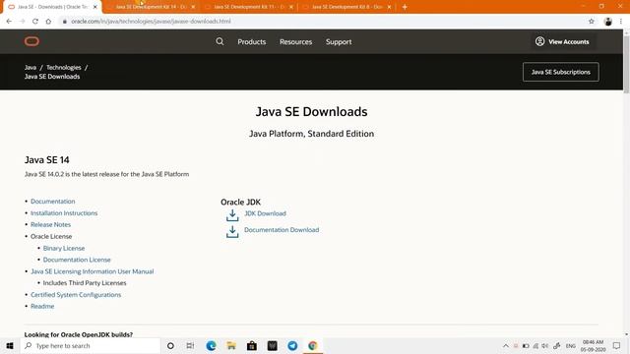Open the Readme link
This screenshot has height=354, width=630.
(42, 306)
